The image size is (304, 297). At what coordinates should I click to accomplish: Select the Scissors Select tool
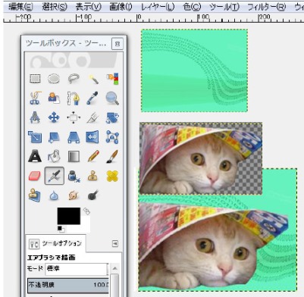(35, 98)
